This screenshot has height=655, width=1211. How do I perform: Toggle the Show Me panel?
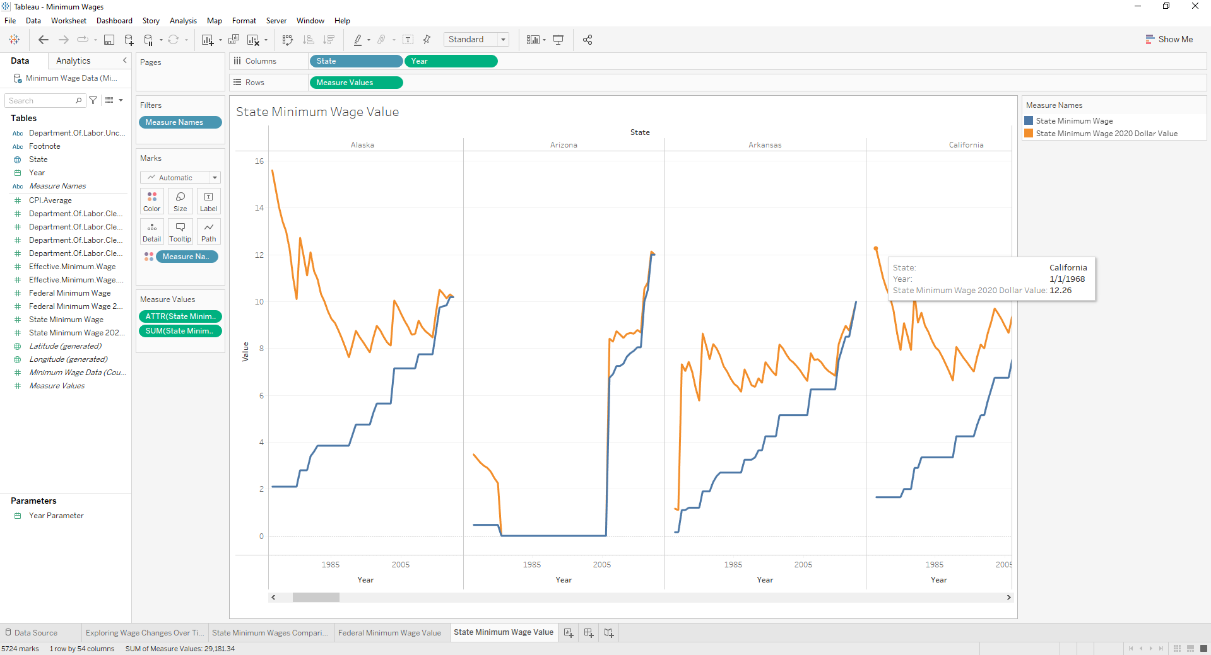click(x=1169, y=39)
